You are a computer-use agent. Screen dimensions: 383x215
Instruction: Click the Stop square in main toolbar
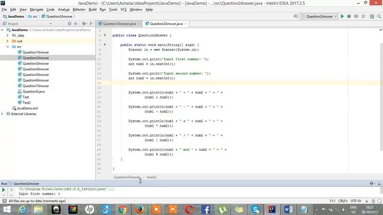pos(363,16)
